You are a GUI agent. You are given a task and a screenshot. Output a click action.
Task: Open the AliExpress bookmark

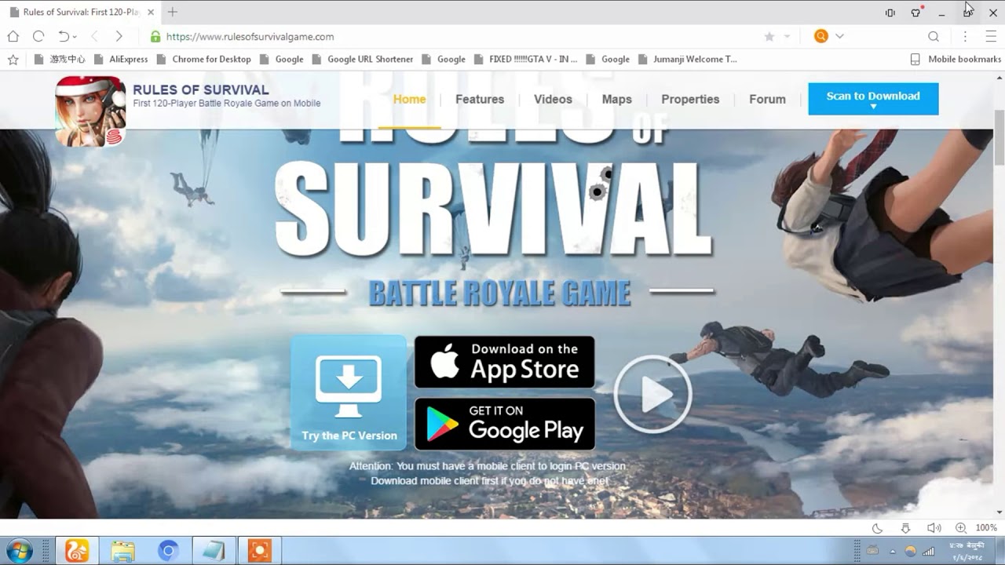(x=121, y=59)
